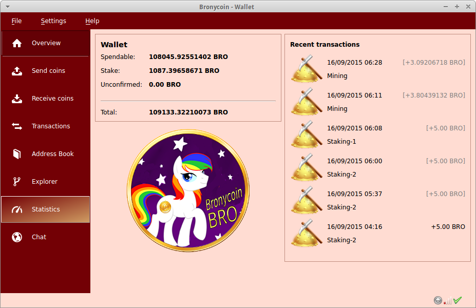Select the 16/09/2015 06:11 transaction date
This screenshot has height=308, width=476.
[355, 95]
